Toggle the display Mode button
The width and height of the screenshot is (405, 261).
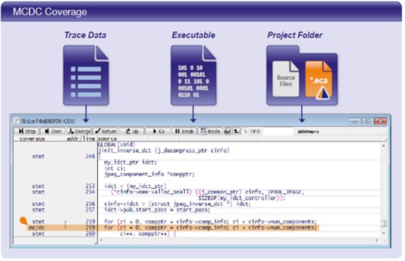[x=211, y=131]
